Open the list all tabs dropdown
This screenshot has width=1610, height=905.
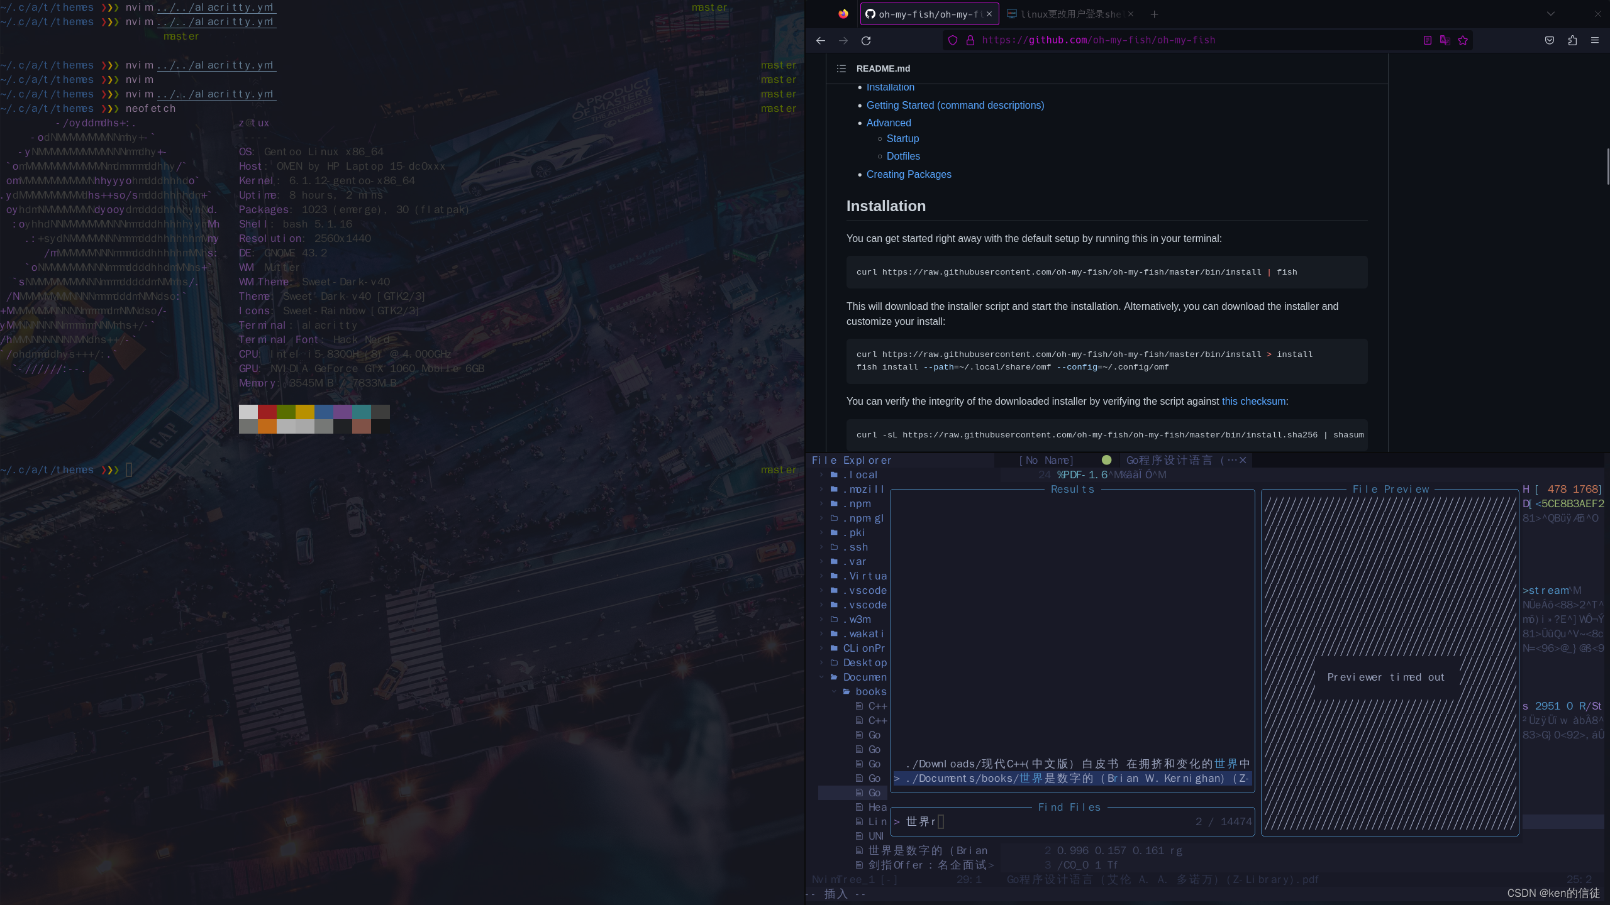pyautogui.click(x=1551, y=14)
